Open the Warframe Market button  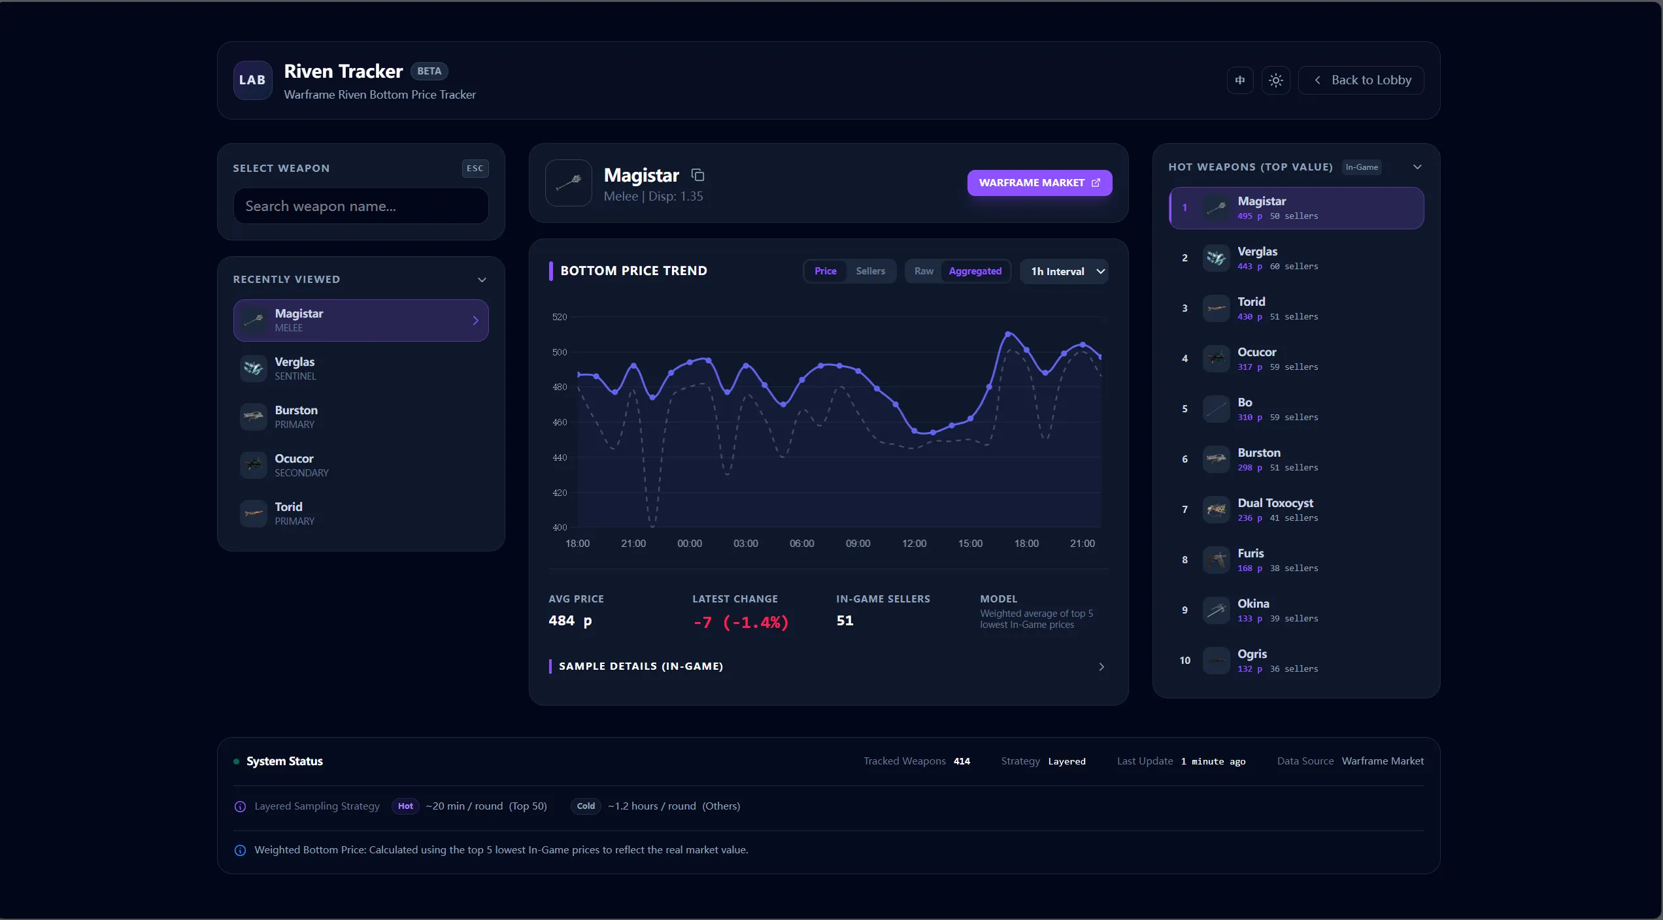pyautogui.click(x=1039, y=183)
